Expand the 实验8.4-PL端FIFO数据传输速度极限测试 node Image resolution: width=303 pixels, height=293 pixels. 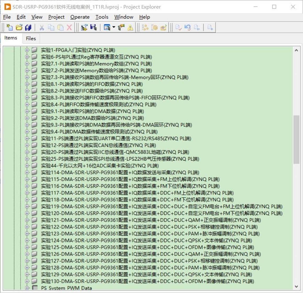[27, 104]
